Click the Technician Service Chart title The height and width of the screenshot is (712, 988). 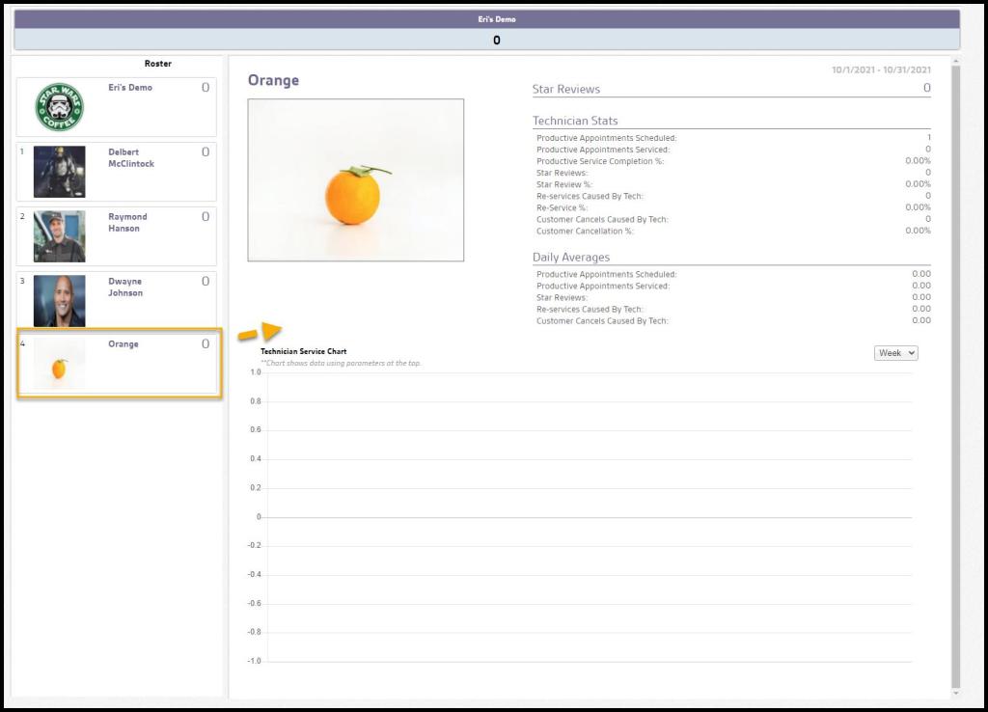[x=303, y=352]
